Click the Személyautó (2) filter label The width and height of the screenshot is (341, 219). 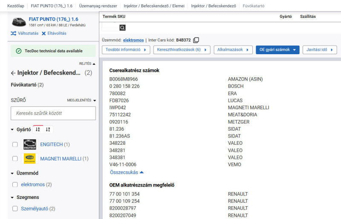point(38,208)
